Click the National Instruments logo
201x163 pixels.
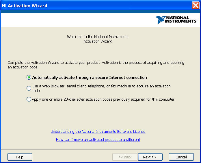pos(176,20)
